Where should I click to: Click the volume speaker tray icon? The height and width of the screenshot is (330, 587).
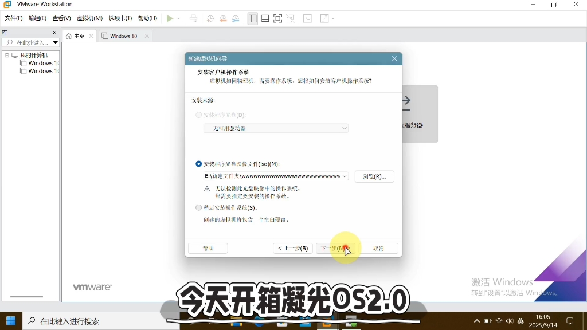(510, 321)
